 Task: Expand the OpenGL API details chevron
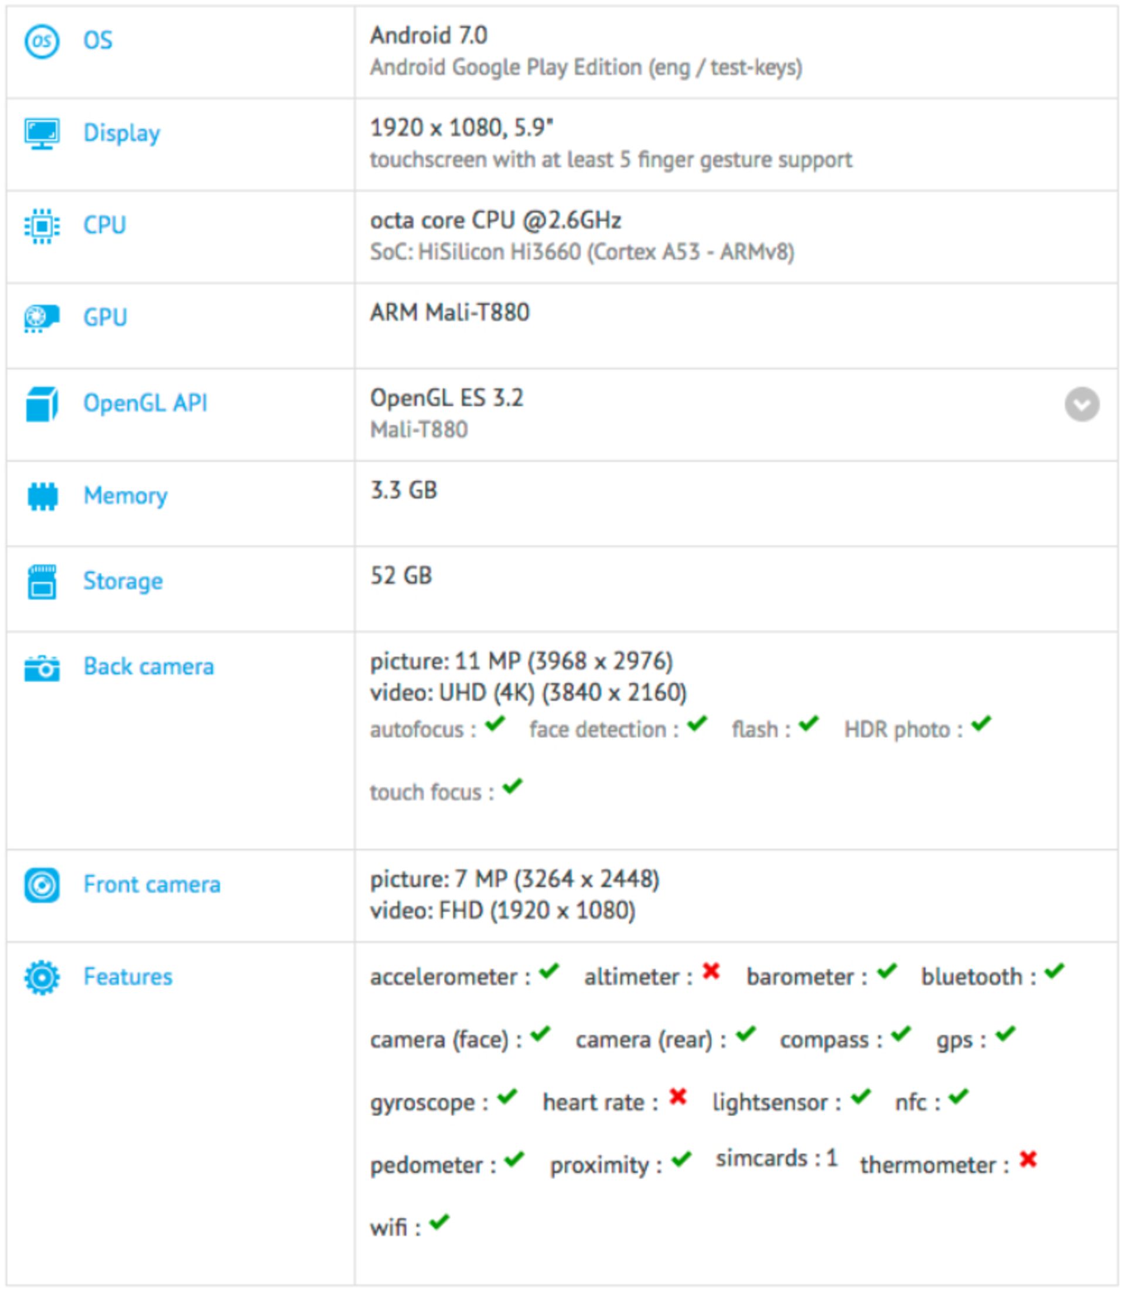click(x=1081, y=405)
